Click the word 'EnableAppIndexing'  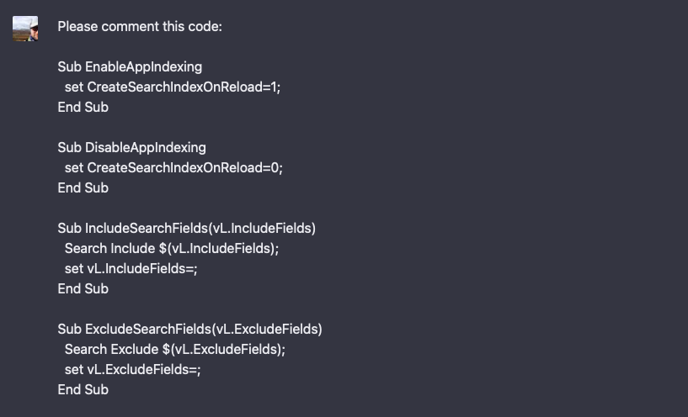tap(143, 67)
